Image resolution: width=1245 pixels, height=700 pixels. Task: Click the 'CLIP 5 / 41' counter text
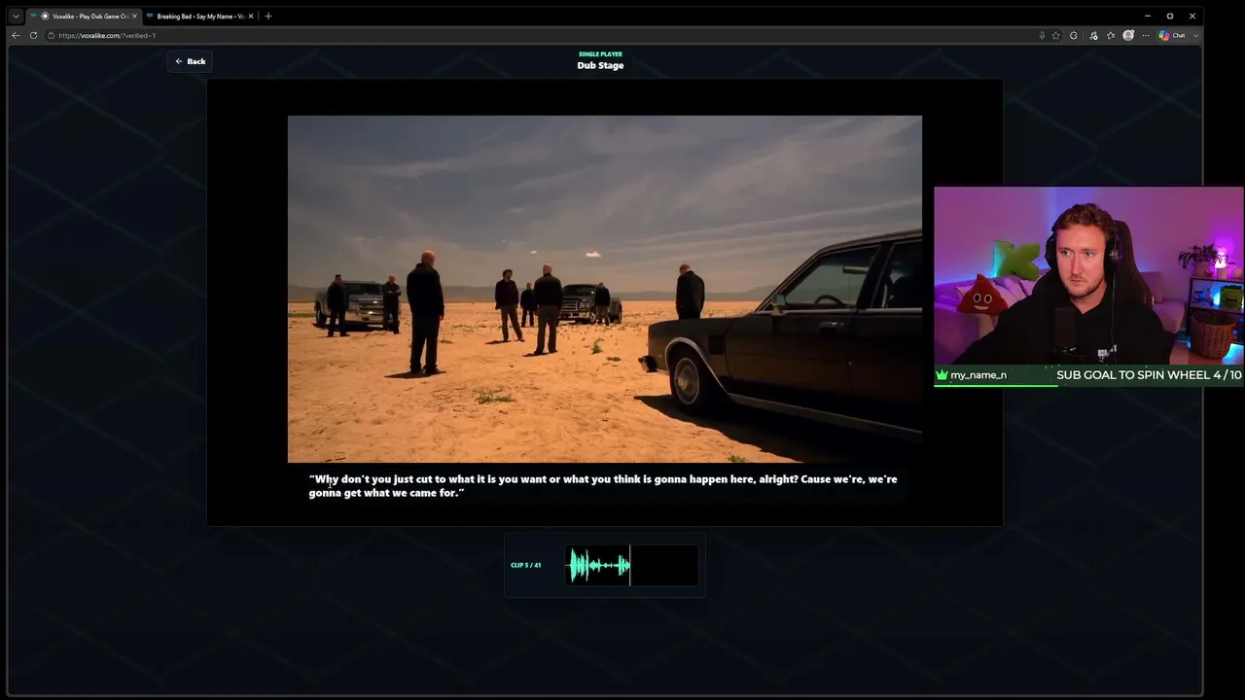pyautogui.click(x=526, y=565)
